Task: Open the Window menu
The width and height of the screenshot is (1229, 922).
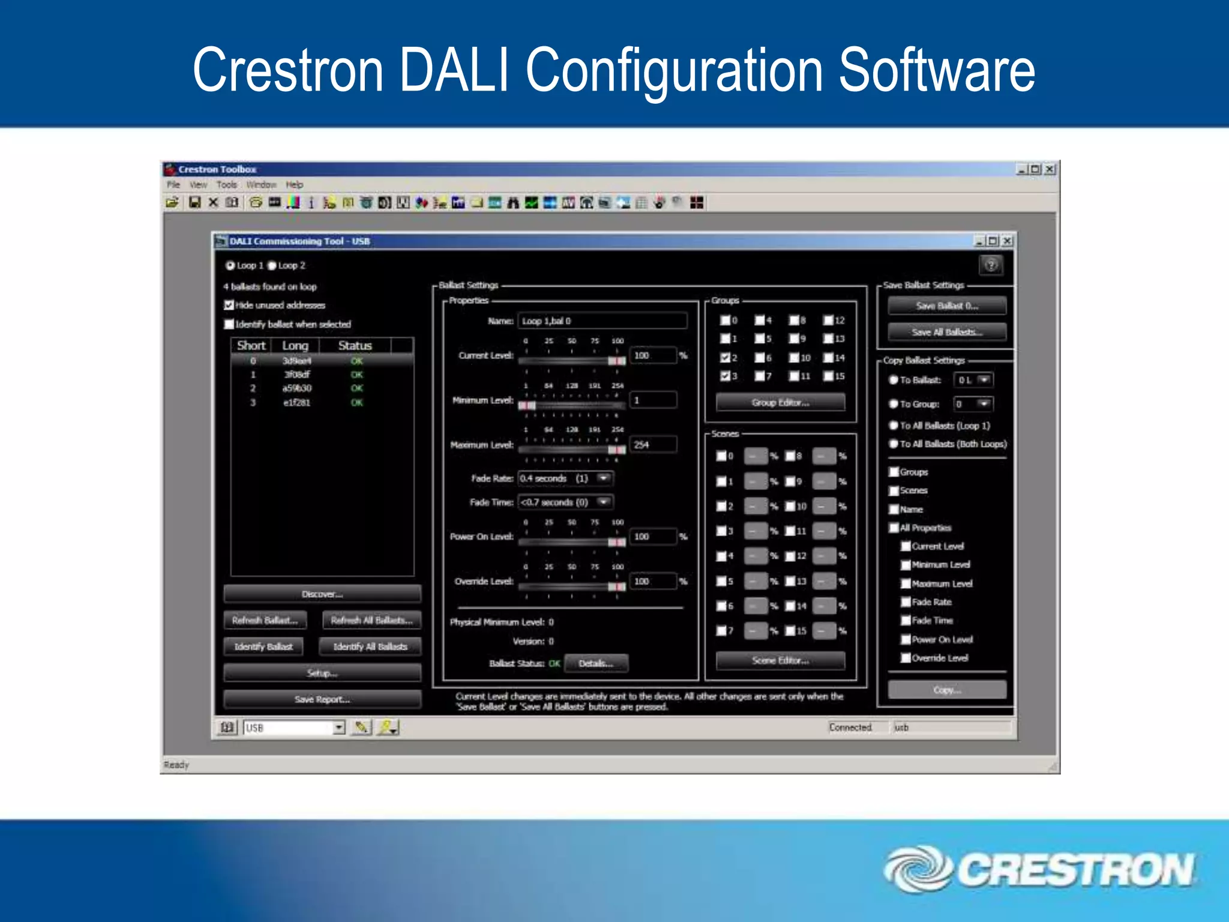Action: point(261,185)
